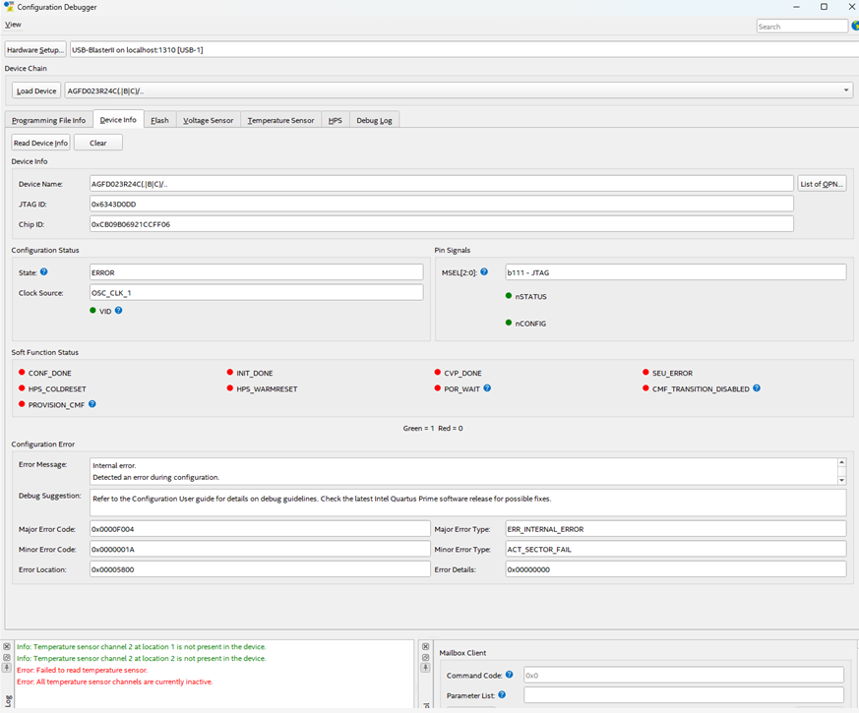Click the help icon next to State
Screen dimensions: 859x713
tap(44, 272)
